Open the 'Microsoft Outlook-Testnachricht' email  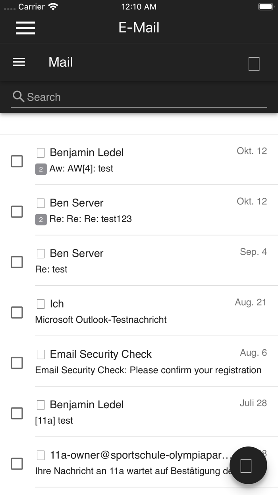tap(101, 320)
